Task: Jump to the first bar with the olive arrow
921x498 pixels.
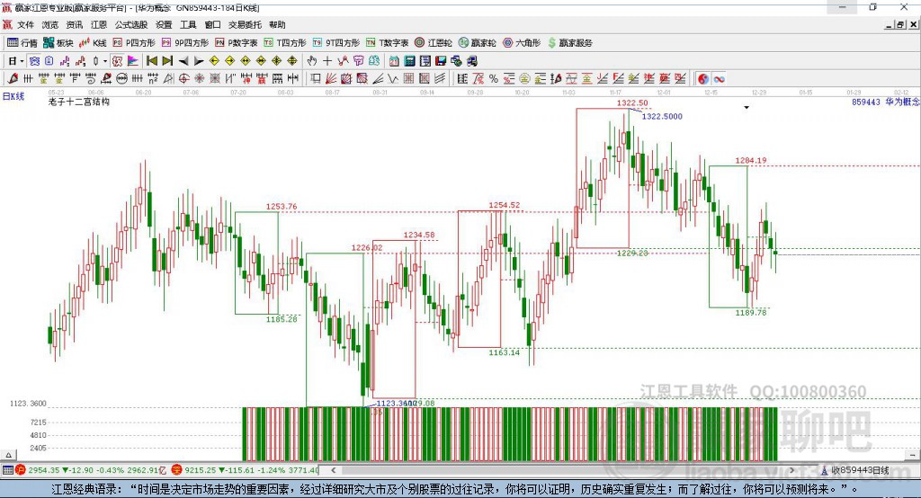Action: tap(151, 61)
